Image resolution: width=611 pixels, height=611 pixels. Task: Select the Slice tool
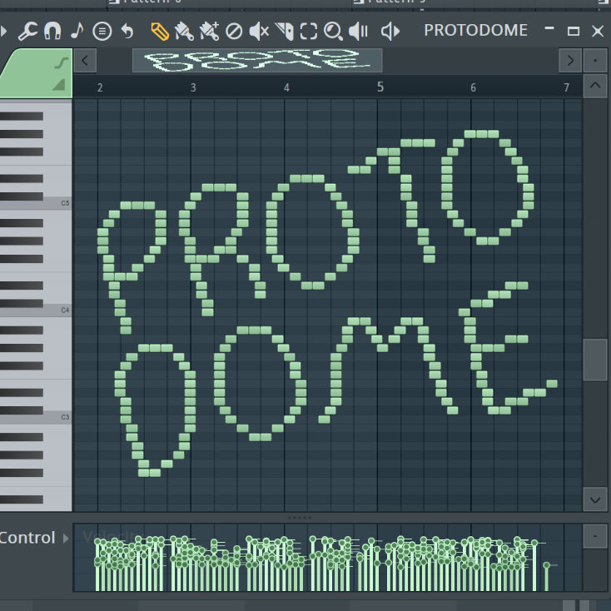(x=284, y=32)
